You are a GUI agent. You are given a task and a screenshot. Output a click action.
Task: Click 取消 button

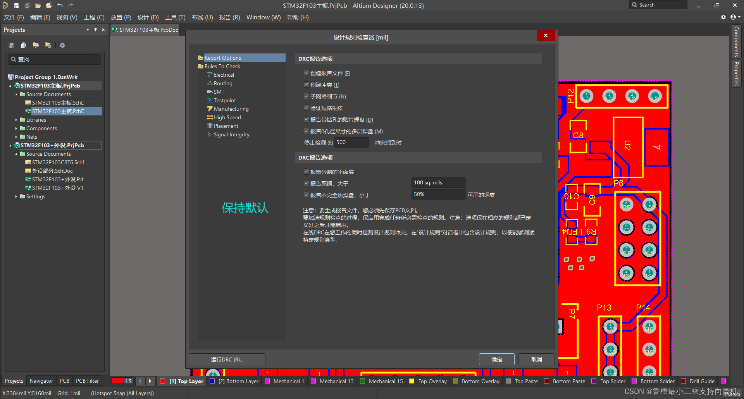click(537, 359)
